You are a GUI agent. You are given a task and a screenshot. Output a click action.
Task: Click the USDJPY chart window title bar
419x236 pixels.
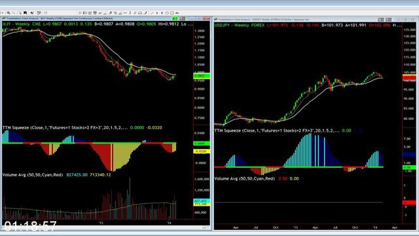[x=316, y=20]
